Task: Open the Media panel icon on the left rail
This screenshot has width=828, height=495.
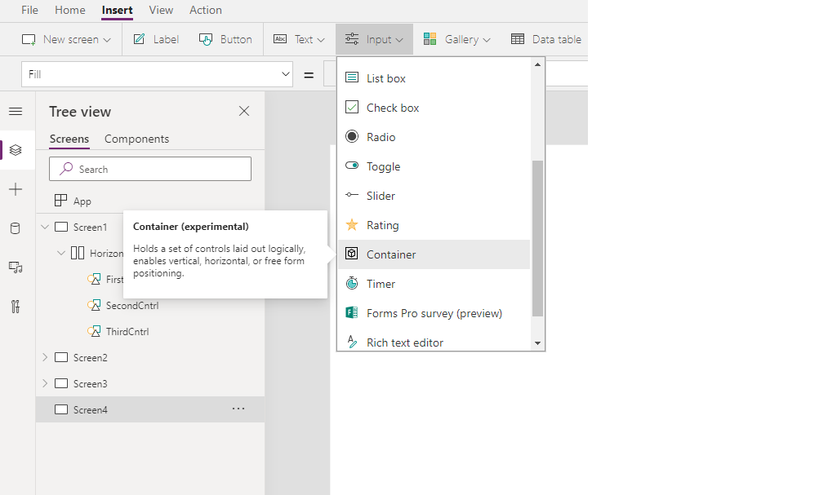Action: tap(16, 267)
